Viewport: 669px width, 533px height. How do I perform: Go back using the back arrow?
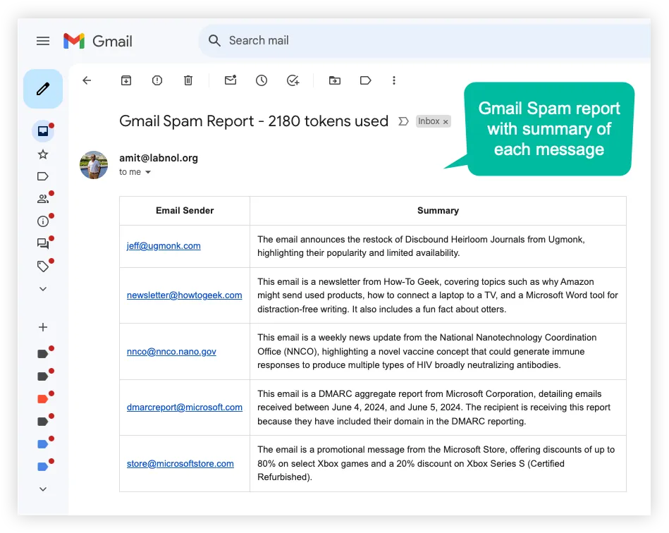click(87, 80)
